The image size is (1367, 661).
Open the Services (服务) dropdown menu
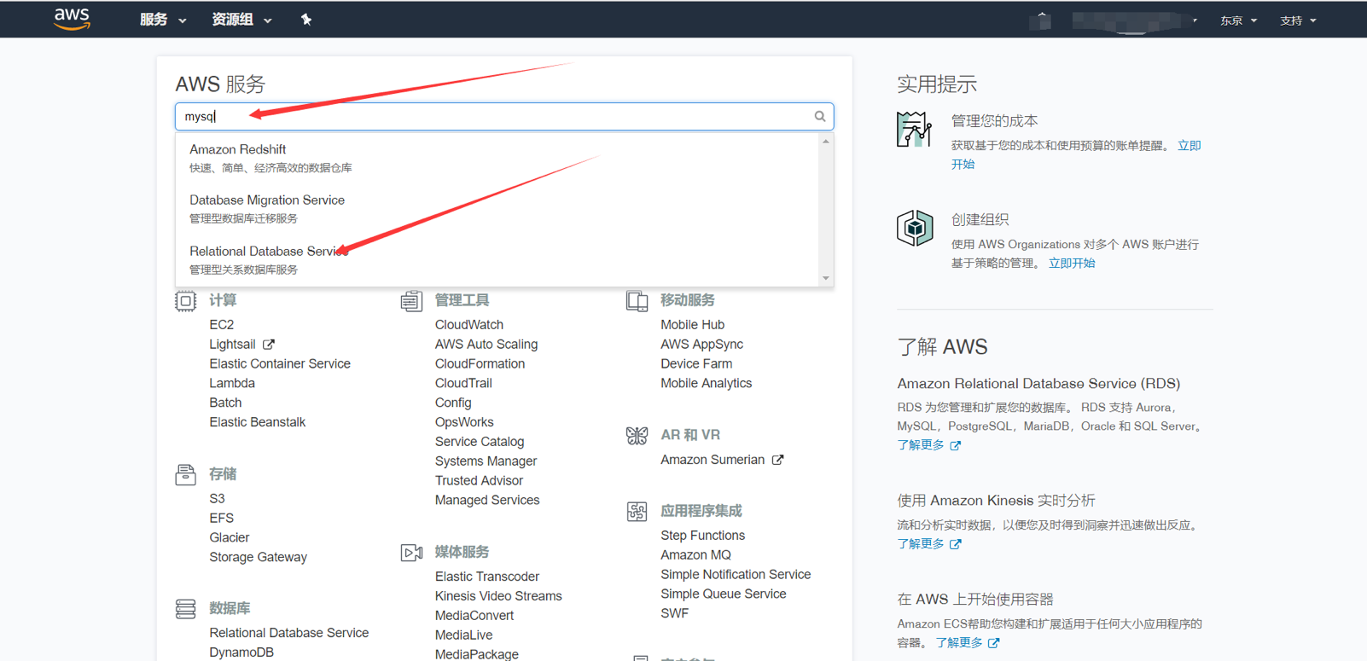point(162,20)
